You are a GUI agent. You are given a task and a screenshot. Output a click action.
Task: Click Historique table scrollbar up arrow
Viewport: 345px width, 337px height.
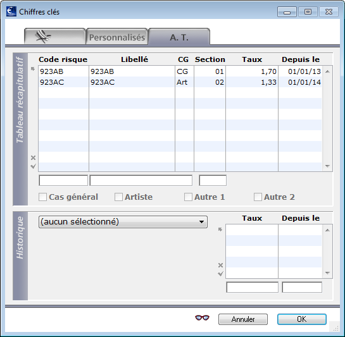327,230
